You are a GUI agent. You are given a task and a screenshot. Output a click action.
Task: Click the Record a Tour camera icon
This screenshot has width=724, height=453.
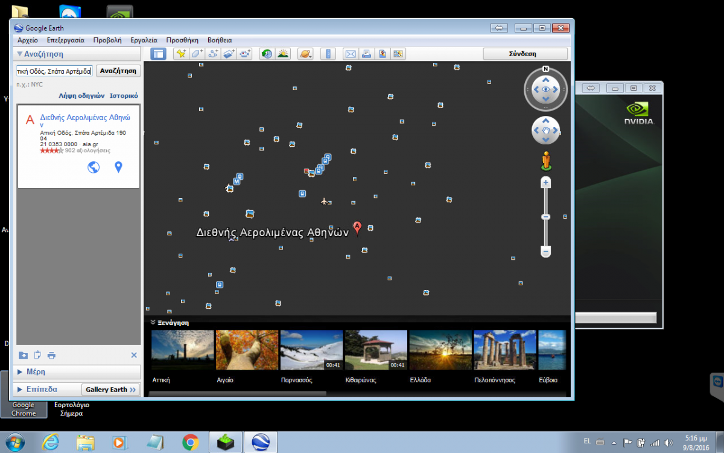[244, 54]
